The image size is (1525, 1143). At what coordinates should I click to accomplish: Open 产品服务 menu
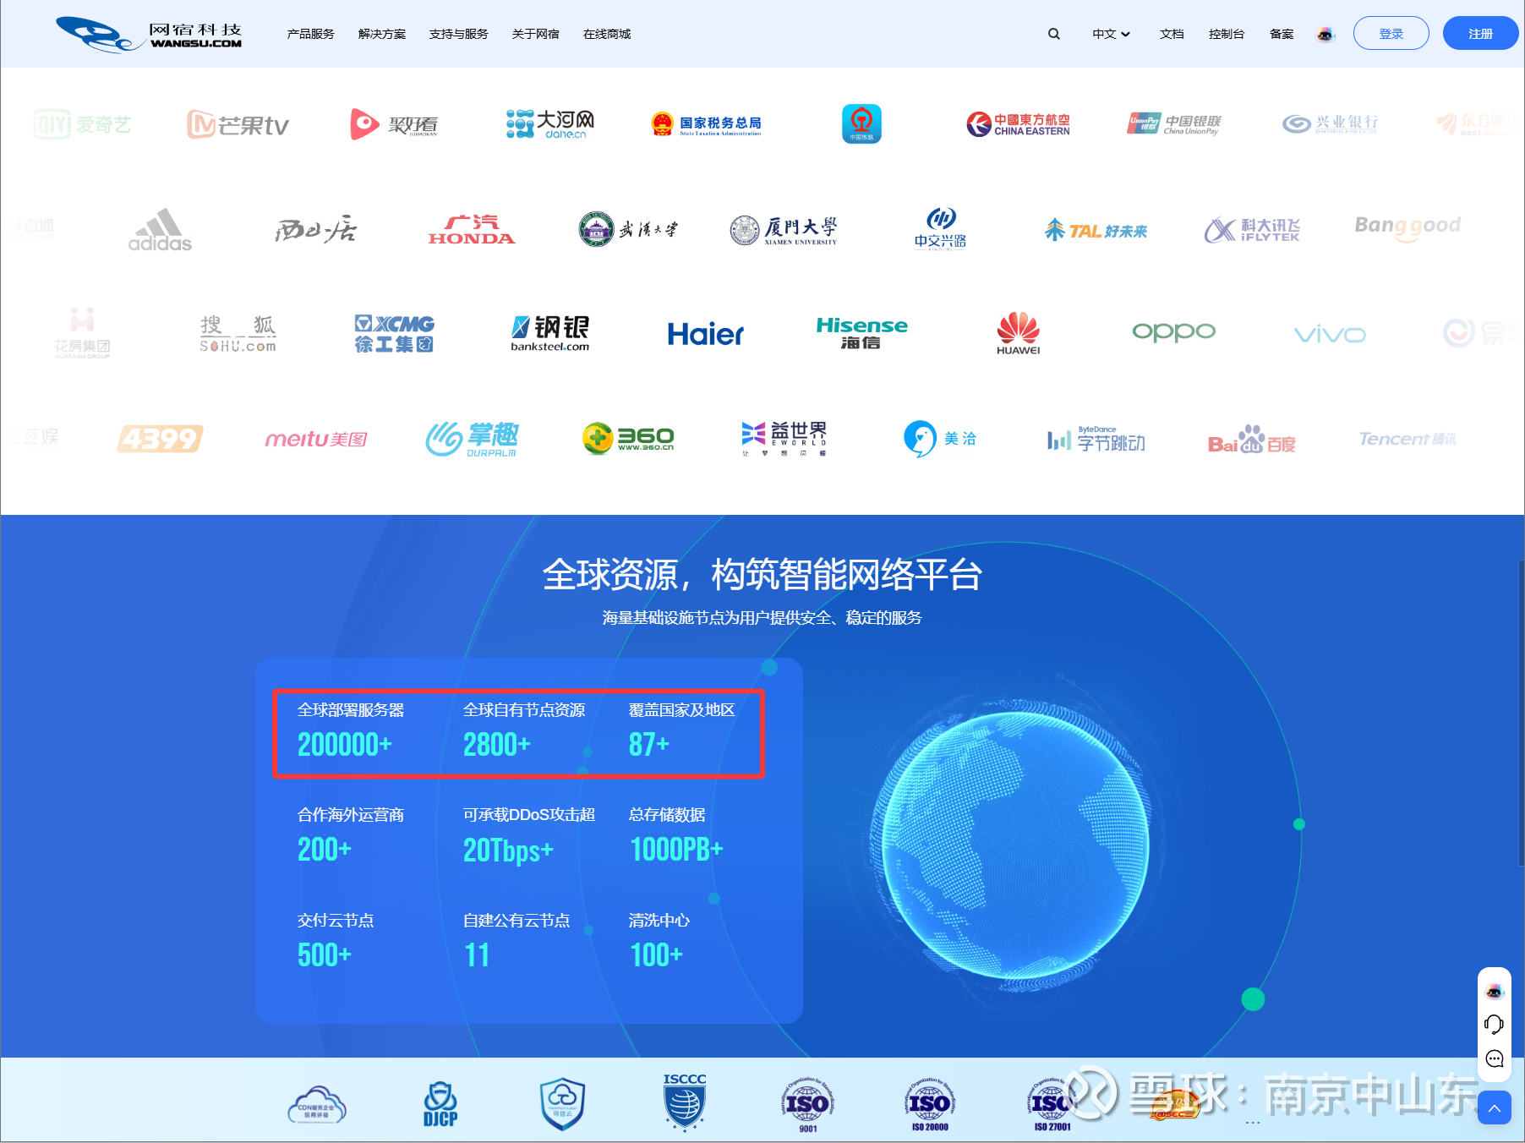pyautogui.click(x=310, y=34)
